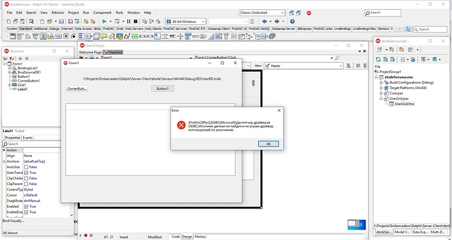Click the blue Back navigation arrow
Screen dimensions: 452x240
[265, 22]
